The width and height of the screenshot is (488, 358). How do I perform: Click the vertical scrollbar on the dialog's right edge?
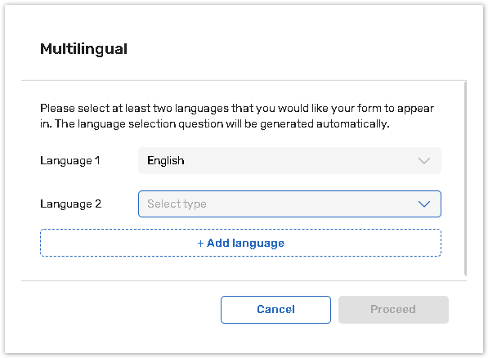click(x=465, y=178)
